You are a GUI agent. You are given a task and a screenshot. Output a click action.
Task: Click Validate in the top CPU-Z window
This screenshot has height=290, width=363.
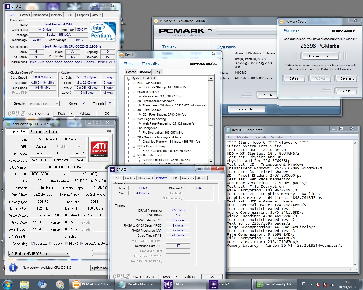pos(85,114)
